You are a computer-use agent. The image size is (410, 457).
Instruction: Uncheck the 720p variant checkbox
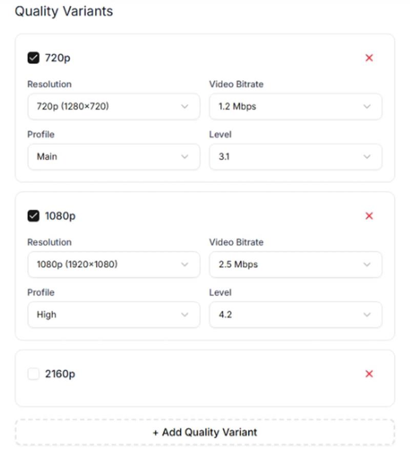(x=33, y=58)
